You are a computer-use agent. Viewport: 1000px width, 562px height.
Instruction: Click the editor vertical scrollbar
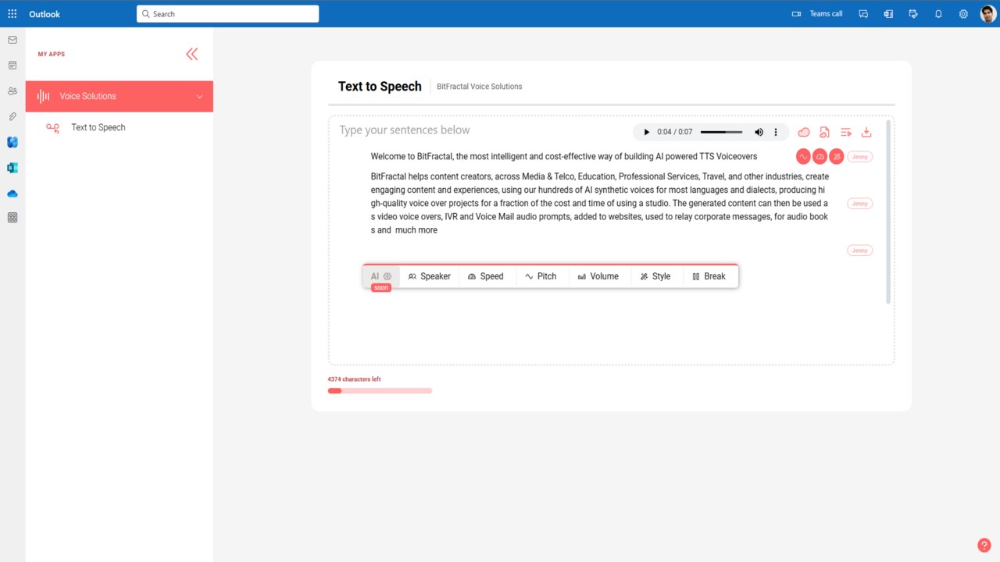point(888,211)
